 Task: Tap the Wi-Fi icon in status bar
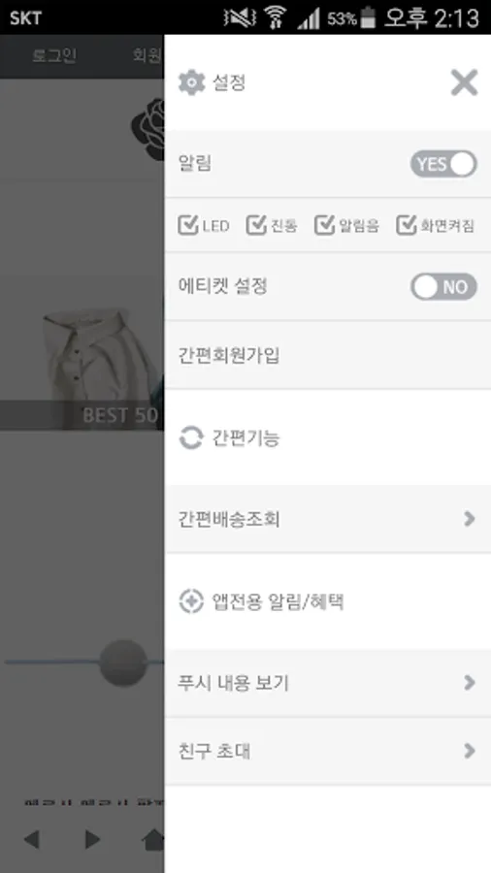click(x=275, y=17)
